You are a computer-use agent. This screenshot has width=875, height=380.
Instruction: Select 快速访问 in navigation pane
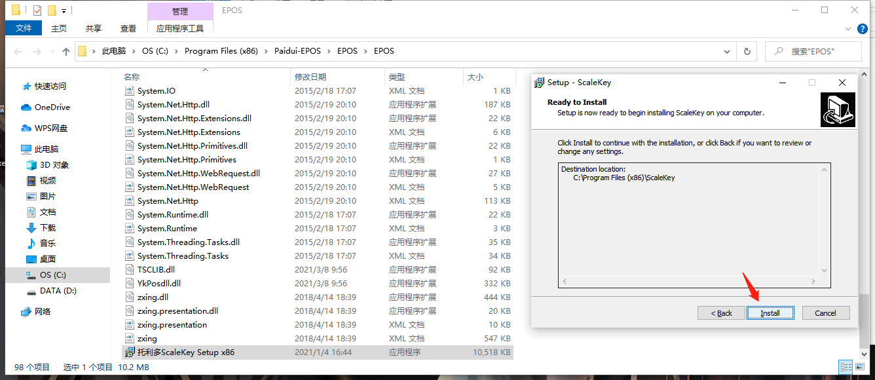(x=50, y=86)
